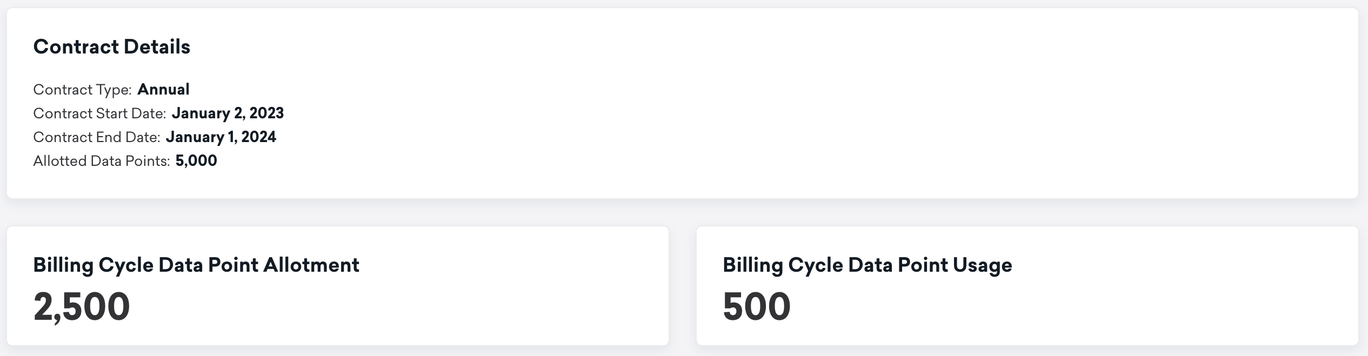Click the Contract End Date label
This screenshot has height=356, width=1368.
[97, 137]
